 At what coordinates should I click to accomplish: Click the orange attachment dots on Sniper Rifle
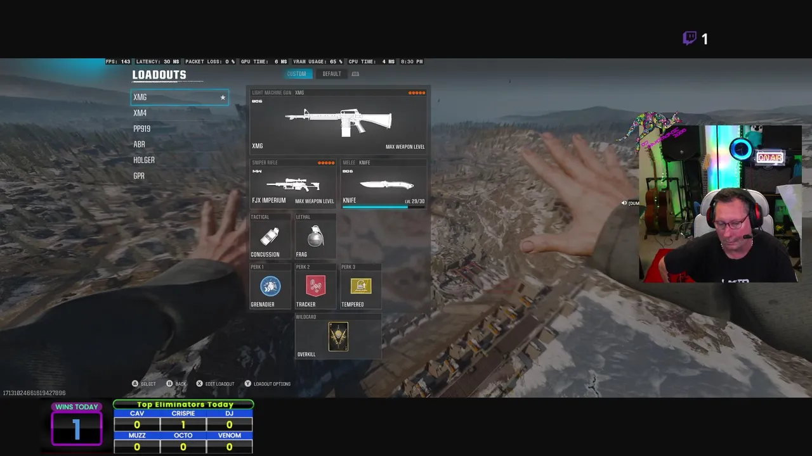click(x=326, y=163)
